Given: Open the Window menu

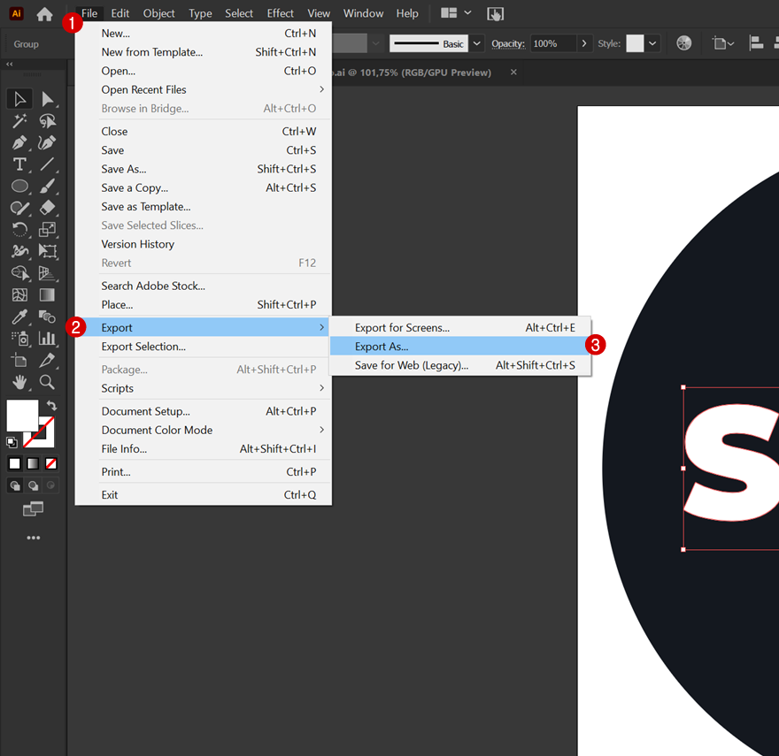Looking at the screenshot, I should point(363,13).
